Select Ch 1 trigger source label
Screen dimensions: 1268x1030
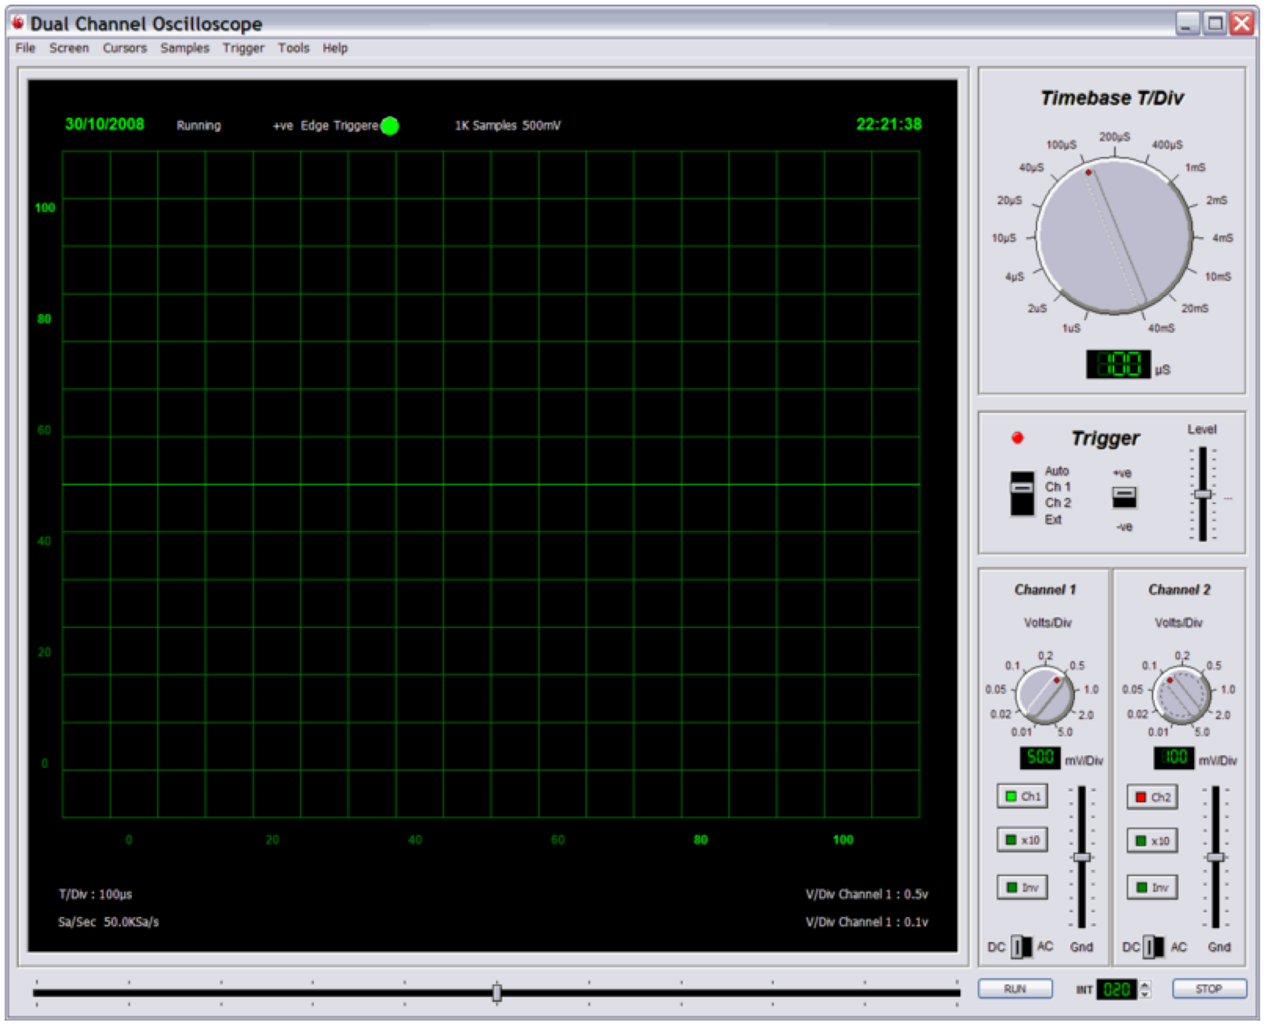point(1058,487)
